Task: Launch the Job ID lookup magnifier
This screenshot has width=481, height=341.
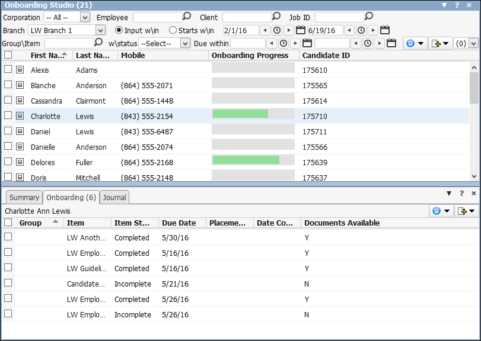Action: (x=369, y=16)
